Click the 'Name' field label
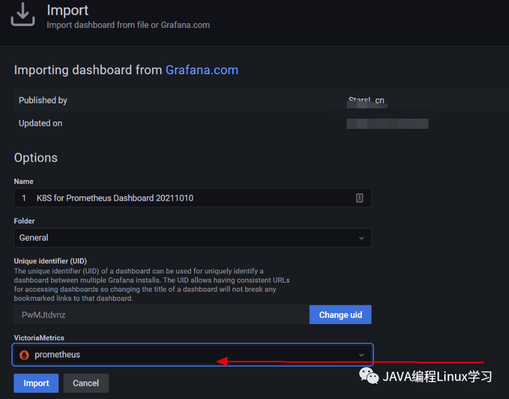 (23, 182)
